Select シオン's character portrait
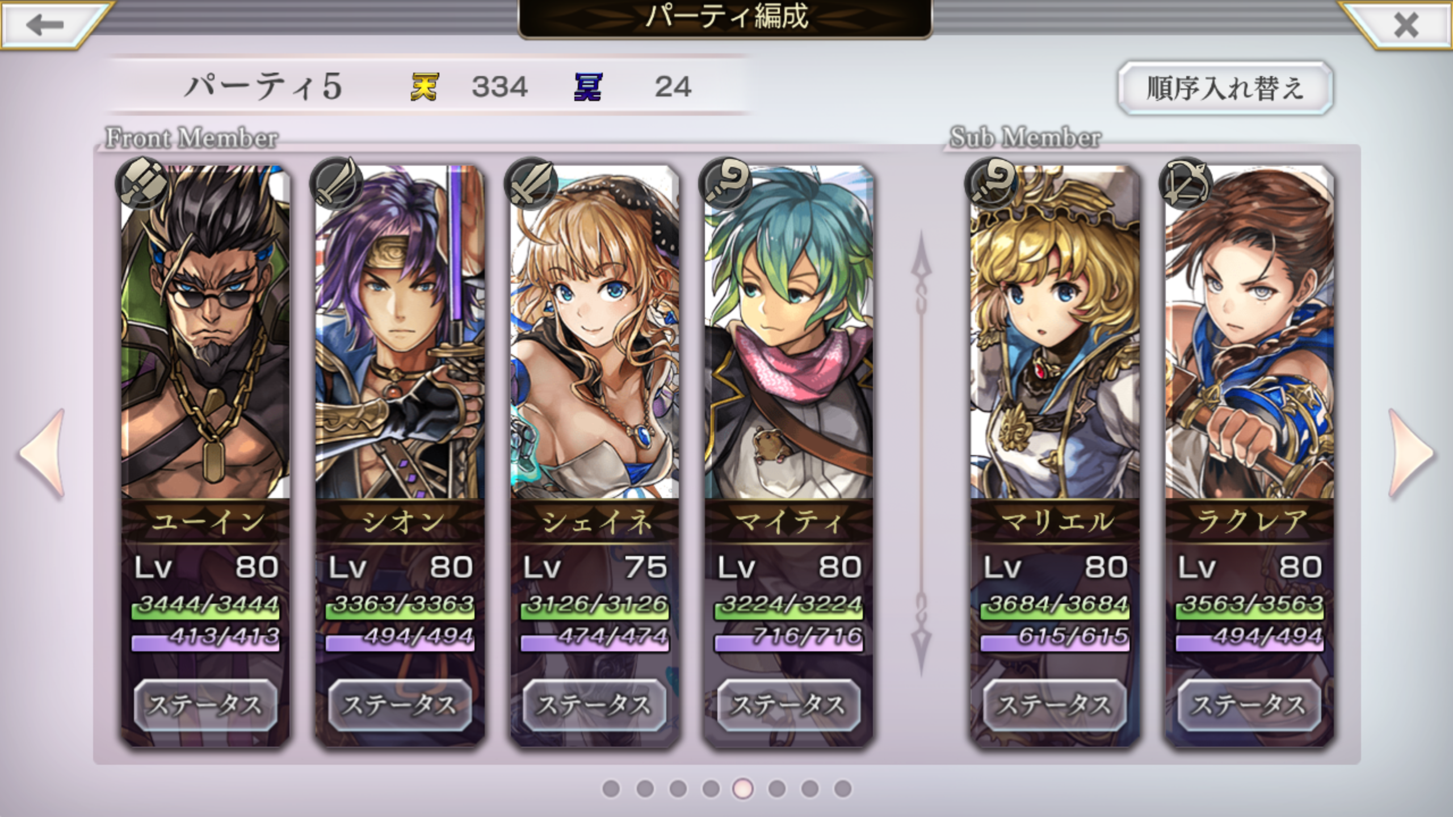This screenshot has height=817, width=1453. [x=400, y=332]
